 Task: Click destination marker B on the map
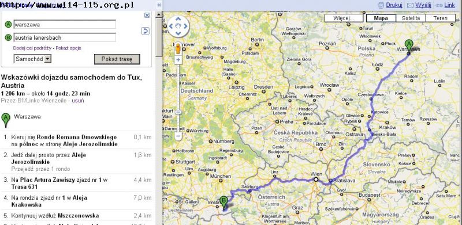pos(224,203)
